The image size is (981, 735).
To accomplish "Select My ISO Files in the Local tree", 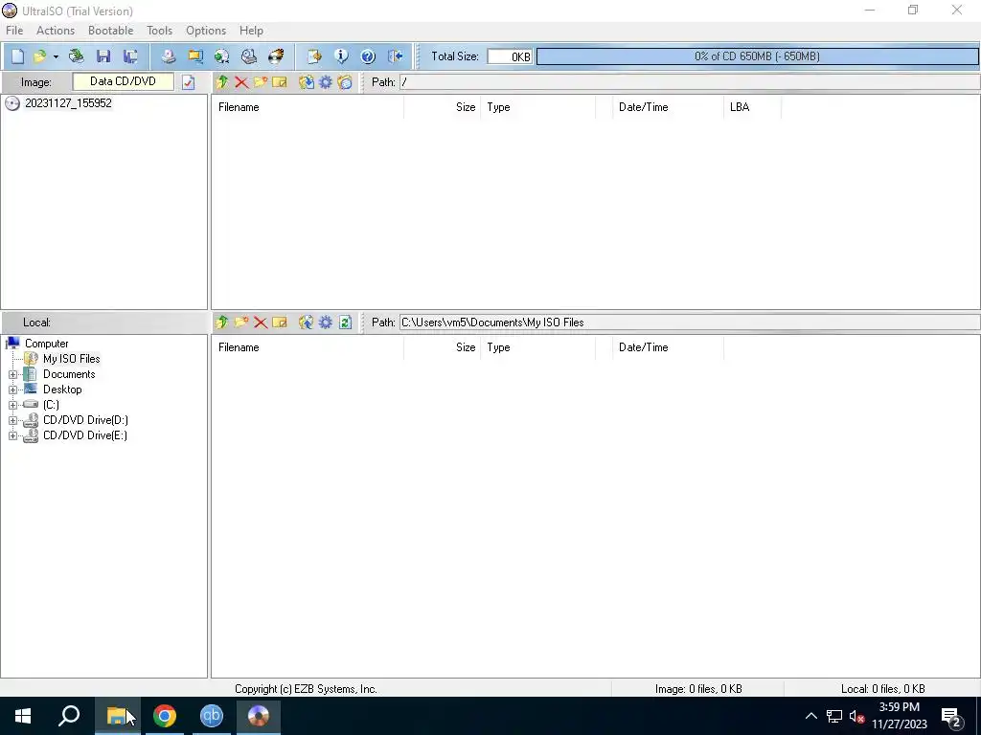I will click(71, 359).
